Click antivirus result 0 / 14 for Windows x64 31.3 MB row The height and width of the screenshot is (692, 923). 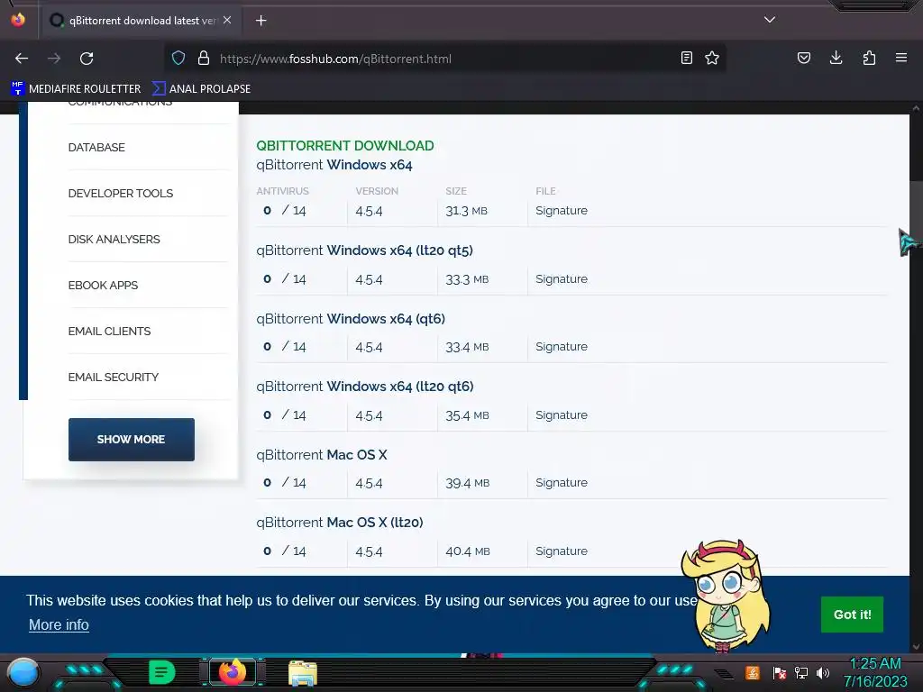[x=285, y=211]
